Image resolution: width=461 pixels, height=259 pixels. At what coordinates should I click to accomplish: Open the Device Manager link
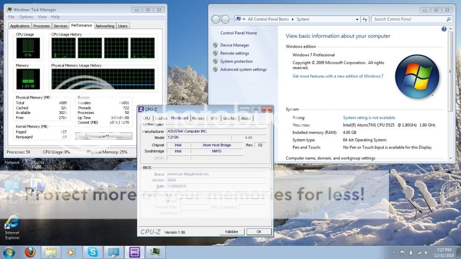tap(234, 45)
